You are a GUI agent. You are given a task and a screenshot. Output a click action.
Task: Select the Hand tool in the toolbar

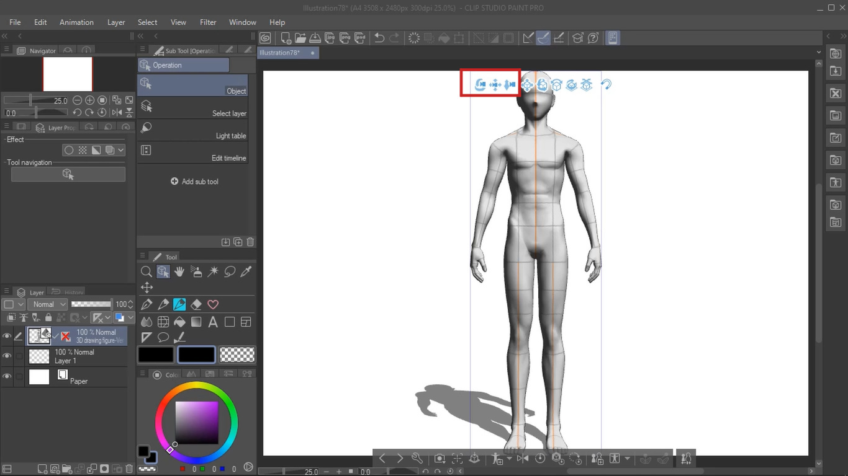179,271
